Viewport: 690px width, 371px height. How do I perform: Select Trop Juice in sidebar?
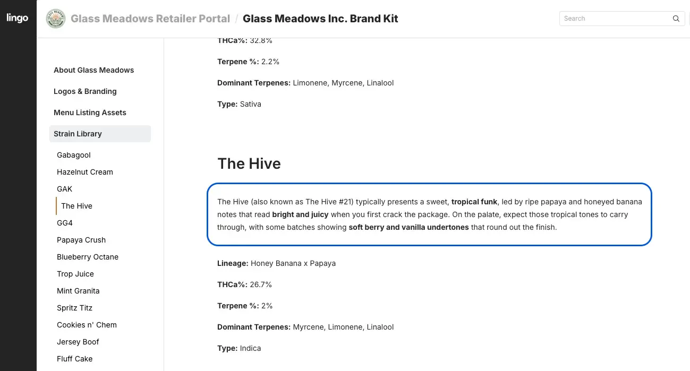tap(75, 274)
